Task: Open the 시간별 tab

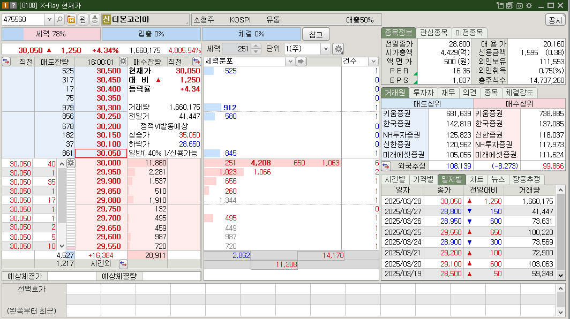Action: tap(395, 179)
